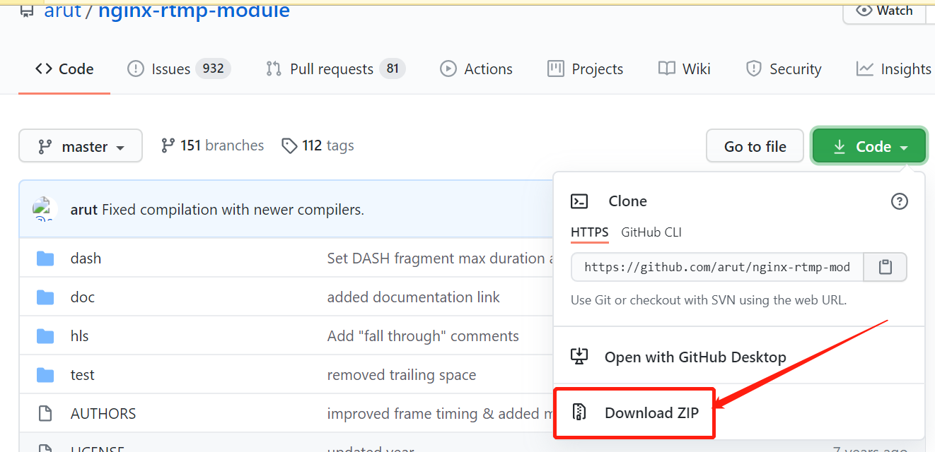Open the AUTHORS file icon

45,413
